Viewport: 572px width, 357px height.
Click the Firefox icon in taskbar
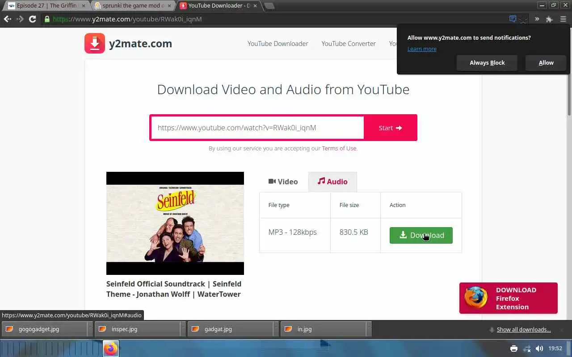tap(111, 349)
